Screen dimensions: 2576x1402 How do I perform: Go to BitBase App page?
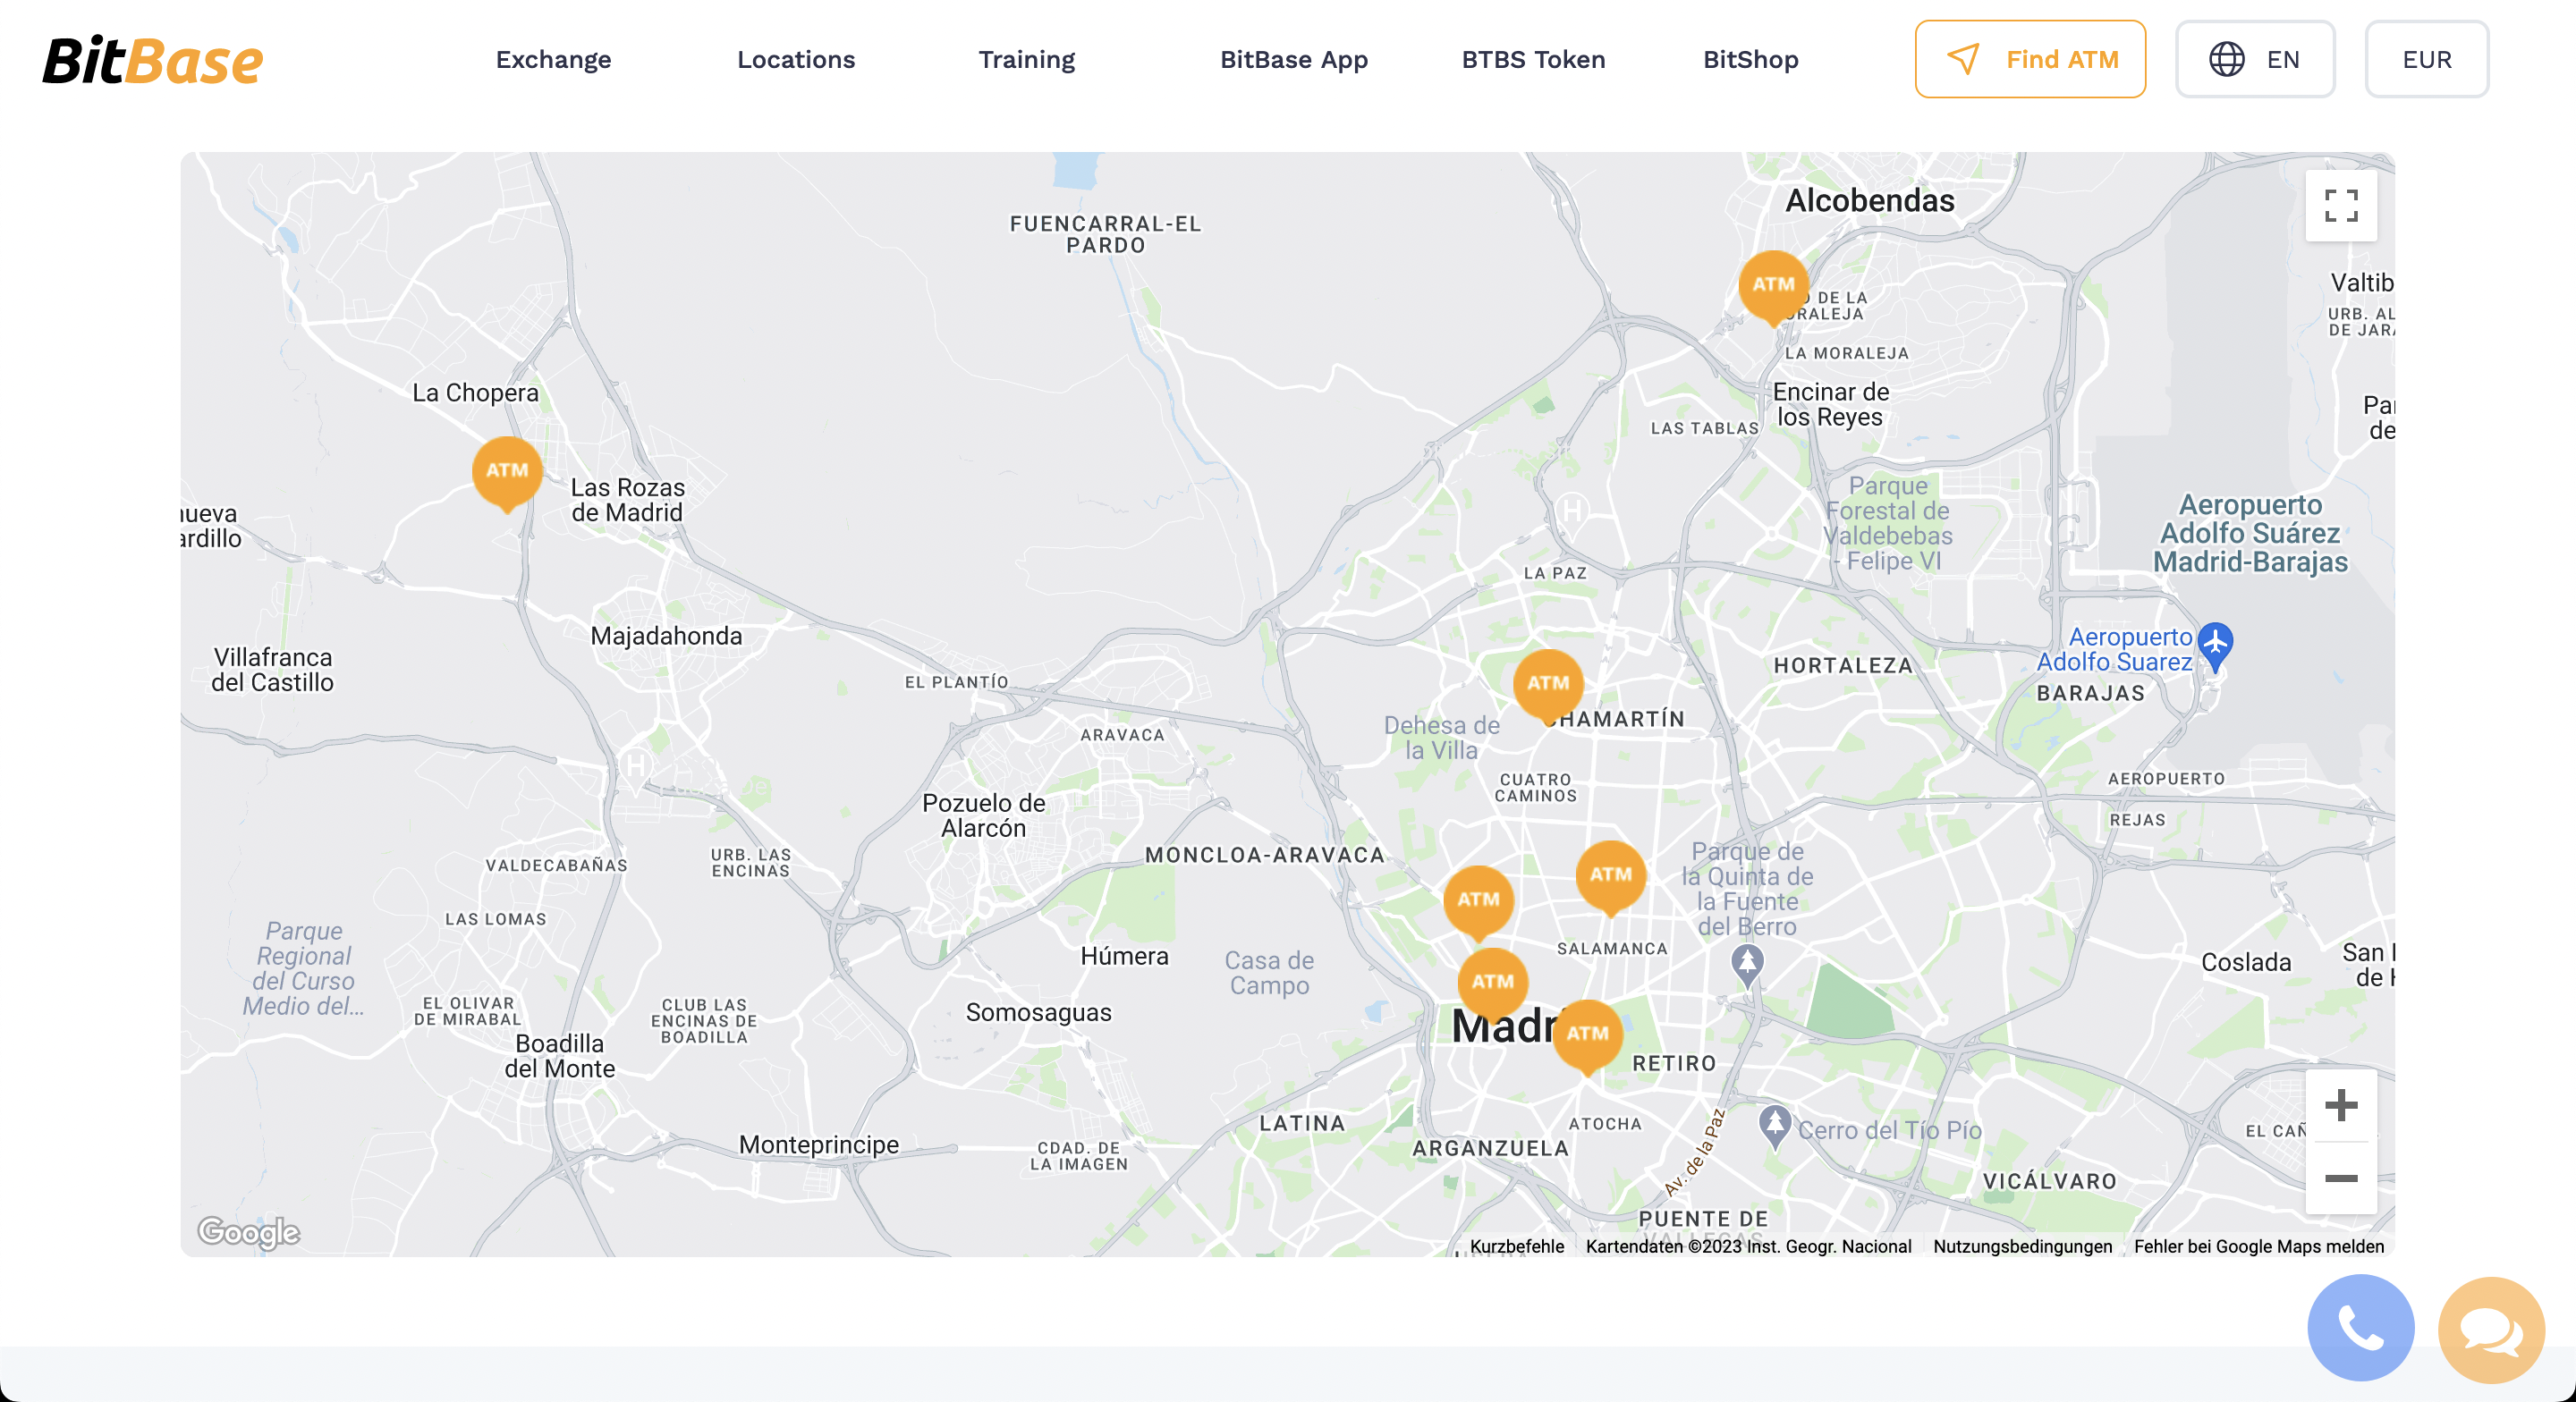coord(1293,59)
